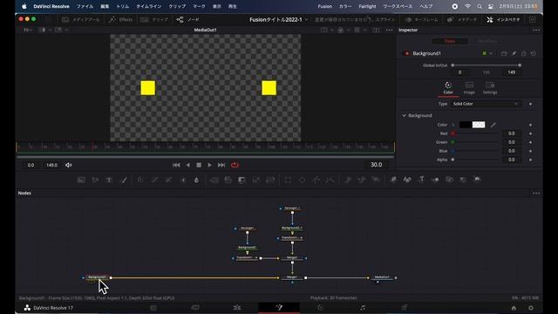This screenshot has width=558, height=314.
Task: Open the Fairlight page music note icon
Action: point(363,308)
